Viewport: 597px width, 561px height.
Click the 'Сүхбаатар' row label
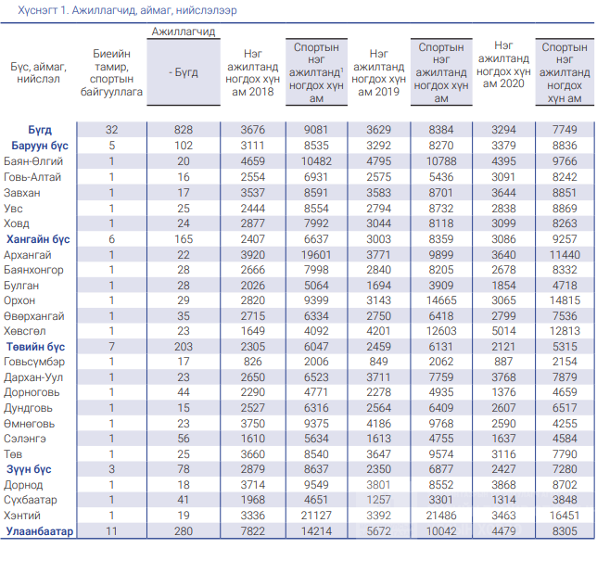click(30, 500)
